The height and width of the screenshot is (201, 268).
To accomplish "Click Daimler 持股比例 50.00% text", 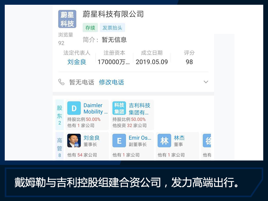I will click(x=84, y=119).
